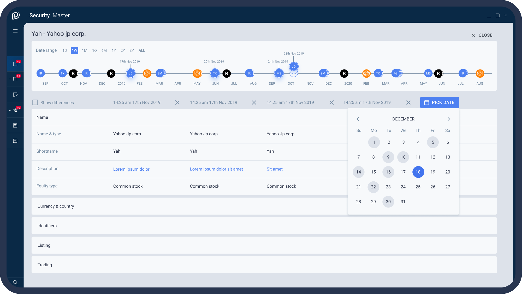This screenshot has width=522, height=294.
Task: Select December 5 in calendar
Action: 433,142
